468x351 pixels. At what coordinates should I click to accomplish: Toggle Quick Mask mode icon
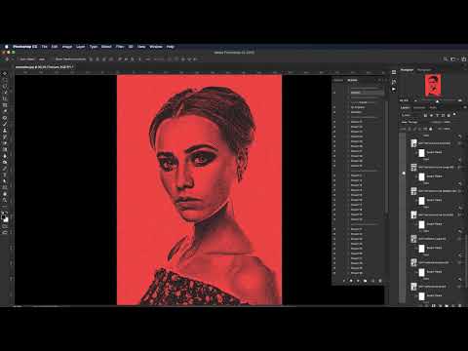(5, 226)
